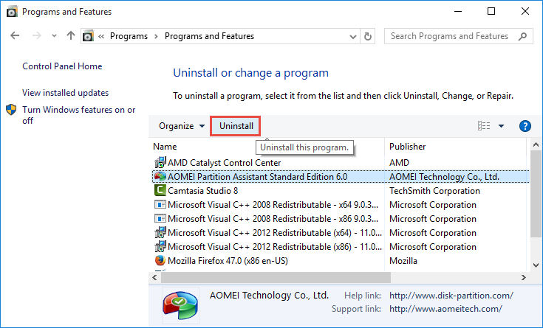The image size is (543, 328).
Task: Refresh the Programs and Features list
Action: [368, 36]
